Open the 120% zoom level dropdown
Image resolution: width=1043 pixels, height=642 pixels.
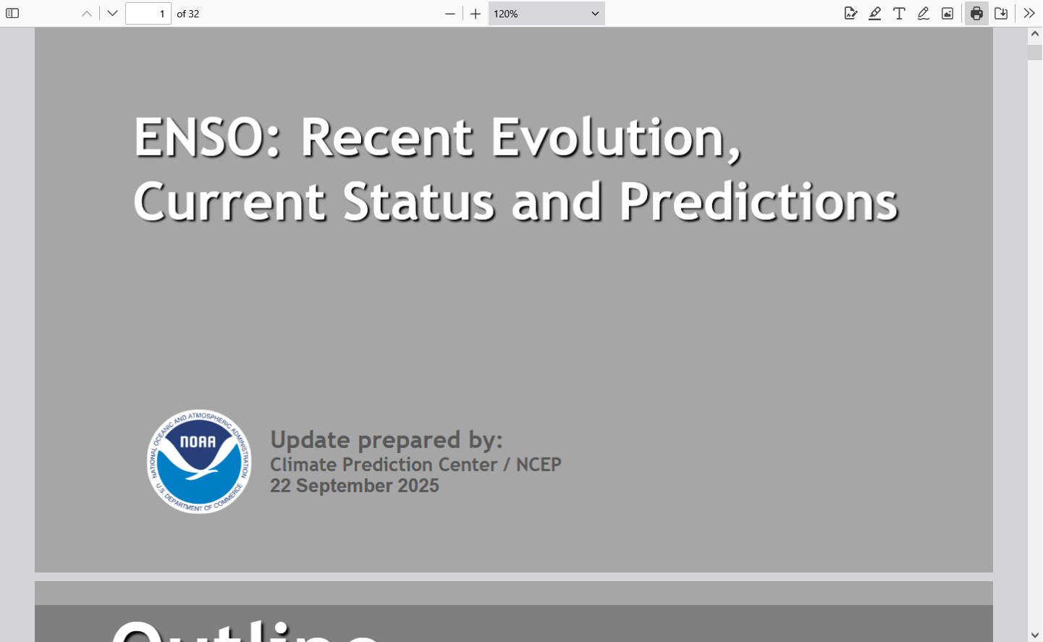click(x=546, y=13)
